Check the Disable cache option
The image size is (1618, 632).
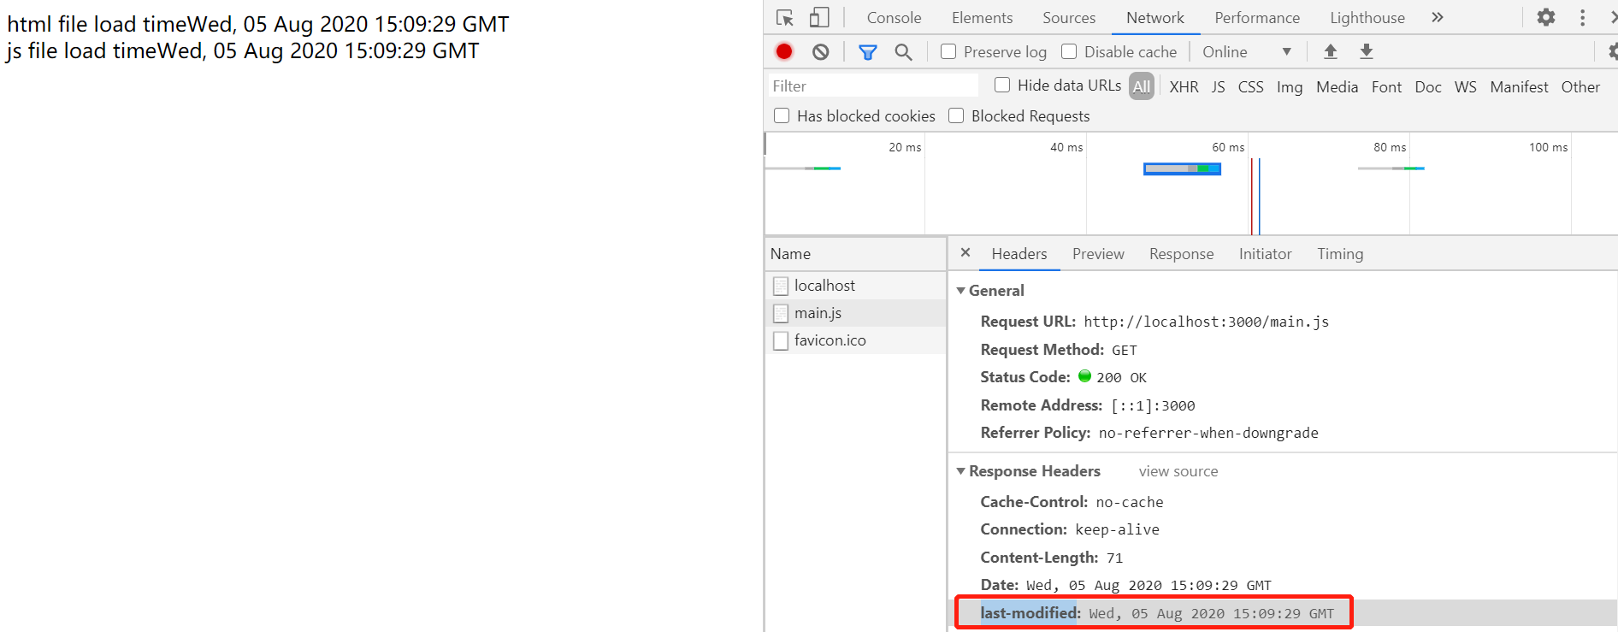click(x=1069, y=52)
